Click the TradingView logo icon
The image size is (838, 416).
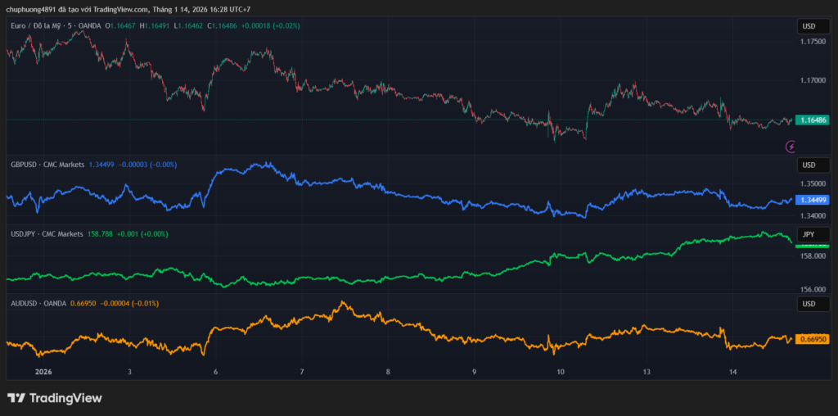pos(16,398)
